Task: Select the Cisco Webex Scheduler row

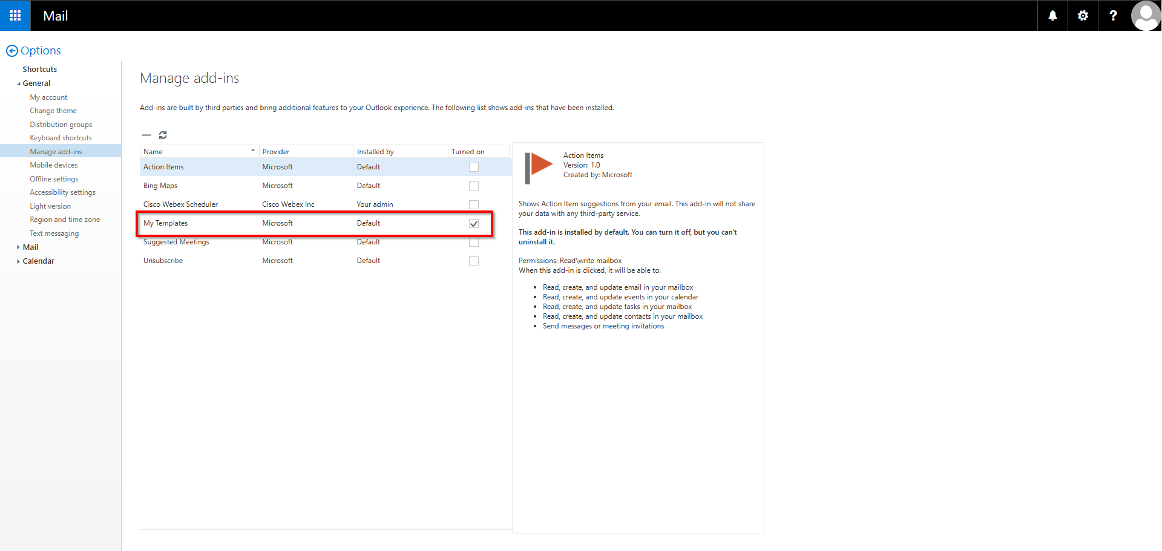Action: pyautogui.click(x=180, y=204)
